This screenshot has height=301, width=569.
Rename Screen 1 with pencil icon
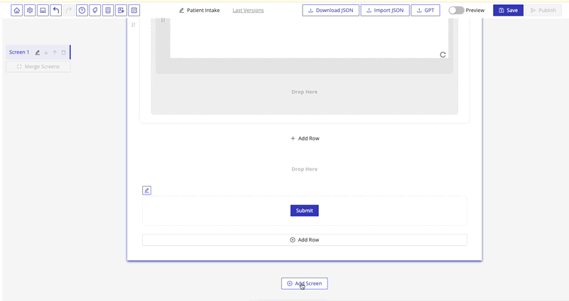(x=38, y=53)
